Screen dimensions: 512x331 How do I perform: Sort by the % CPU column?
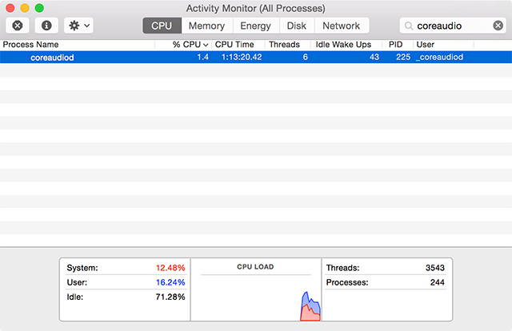(190, 45)
